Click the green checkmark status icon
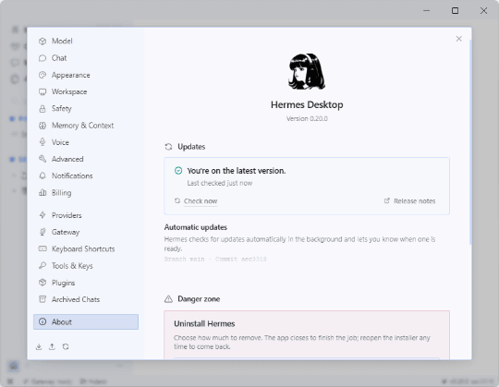The image size is (499, 387). pos(178,171)
